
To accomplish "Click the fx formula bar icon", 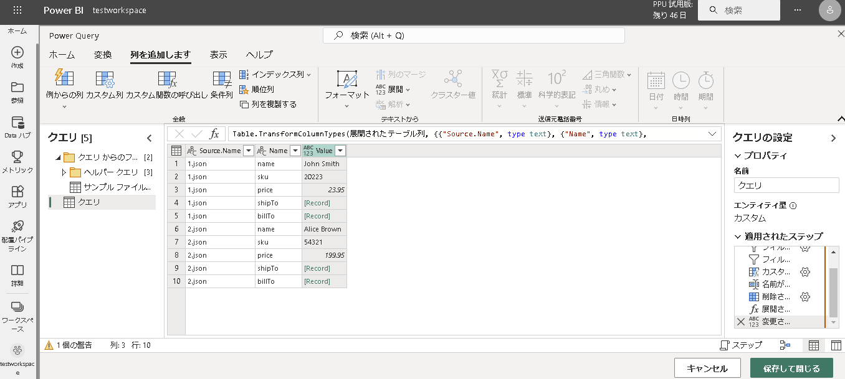I will [x=214, y=134].
